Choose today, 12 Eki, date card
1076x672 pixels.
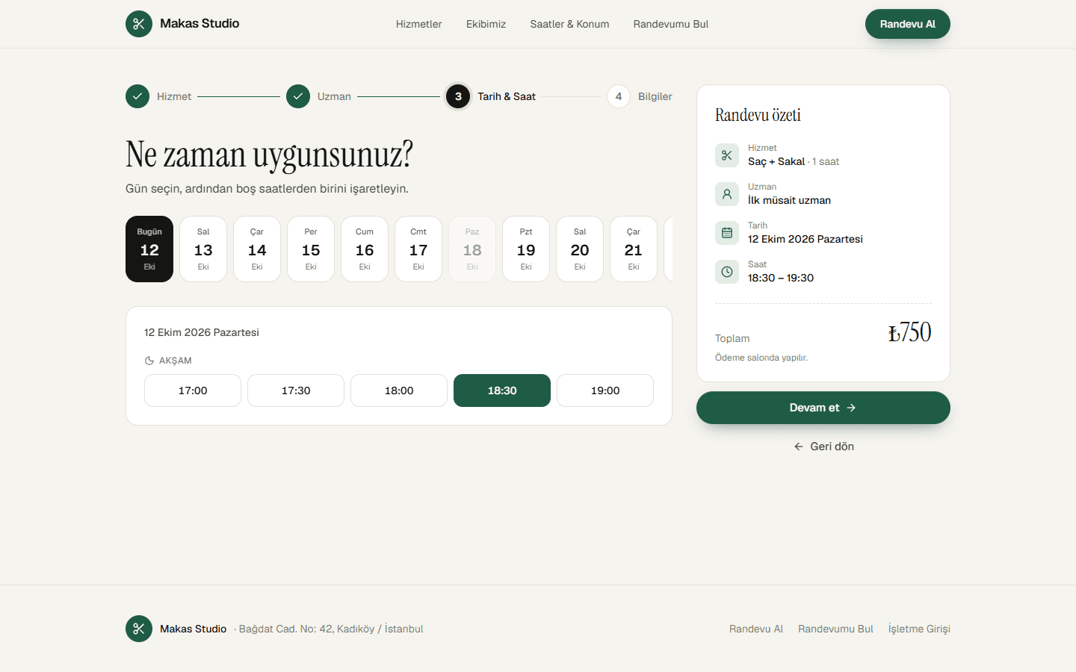pos(149,249)
